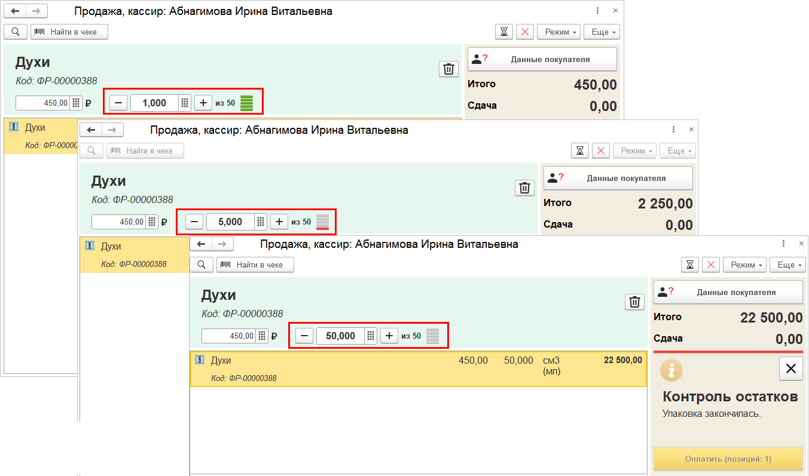Viewport: 809px width, 476px height.
Task: Click Найти в чеке in the front window
Action: [x=255, y=265]
